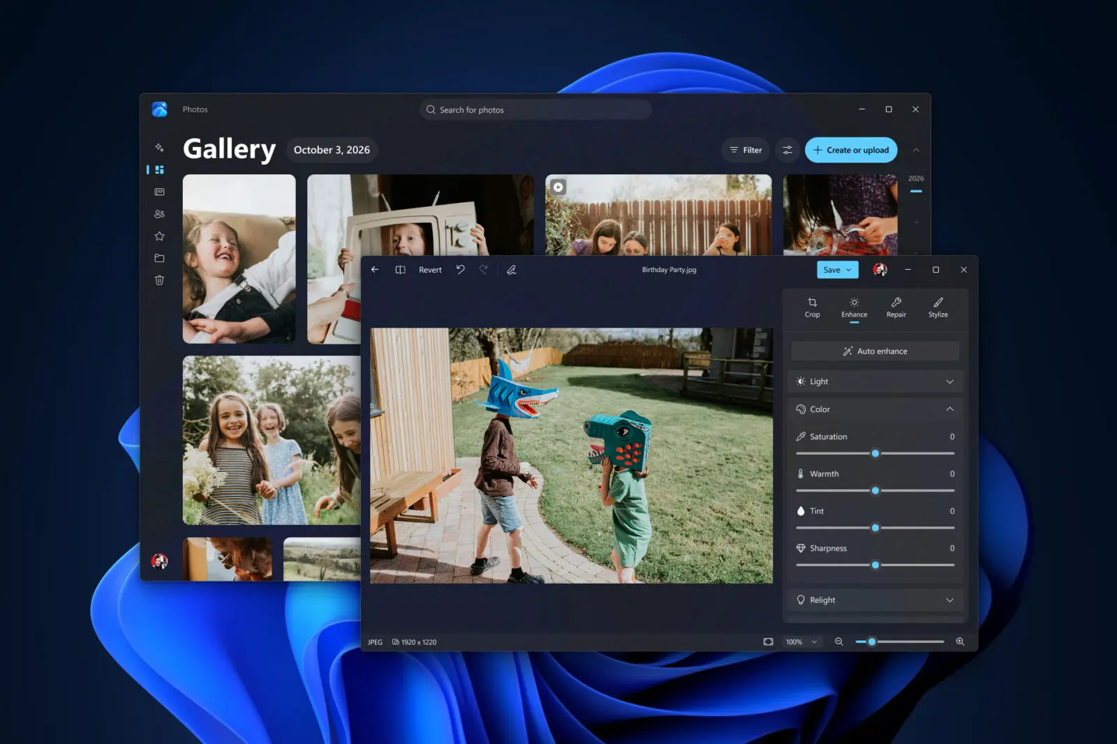Switch to Enhance tab
1117x744 pixels.
click(855, 308)
